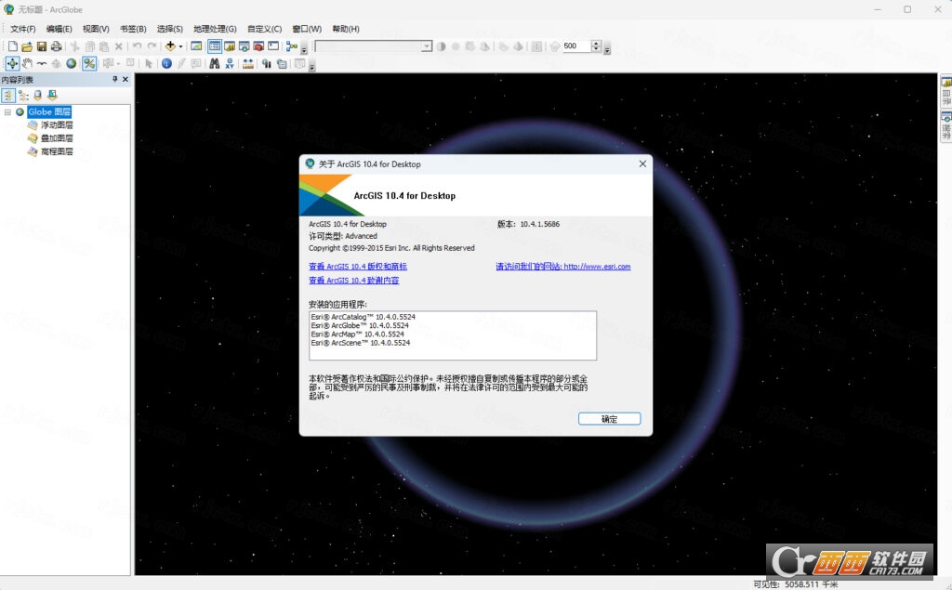The width and height of the screenshot is (952, 590).
Task: Select the Fly tool bird icon
Action: coord(42,63)
